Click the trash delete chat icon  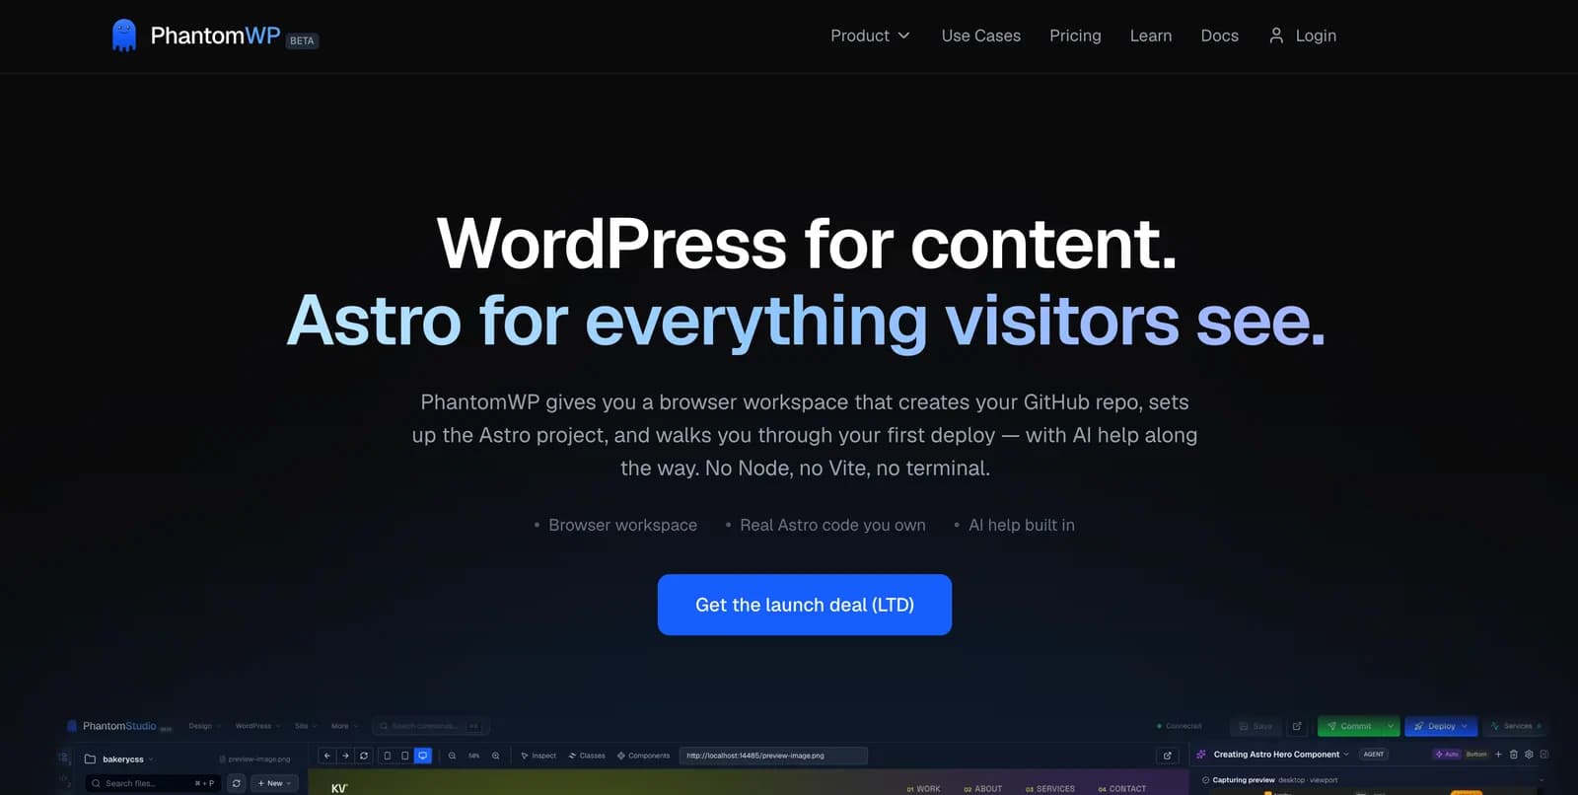[1514, 755]
